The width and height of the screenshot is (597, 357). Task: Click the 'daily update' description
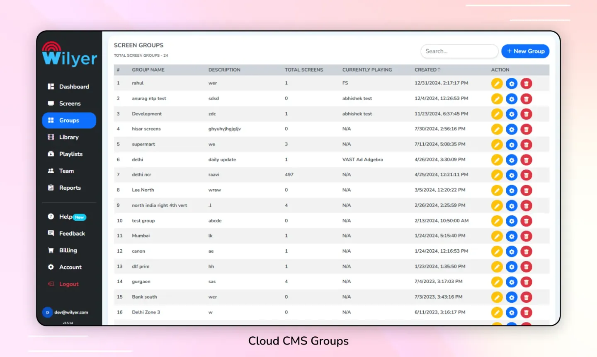222,159
